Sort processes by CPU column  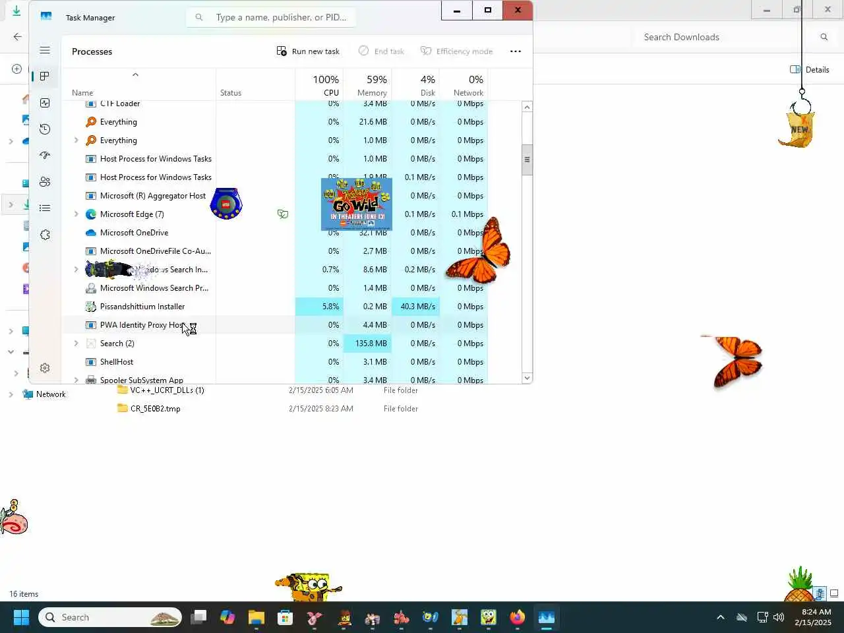[319, 86]
